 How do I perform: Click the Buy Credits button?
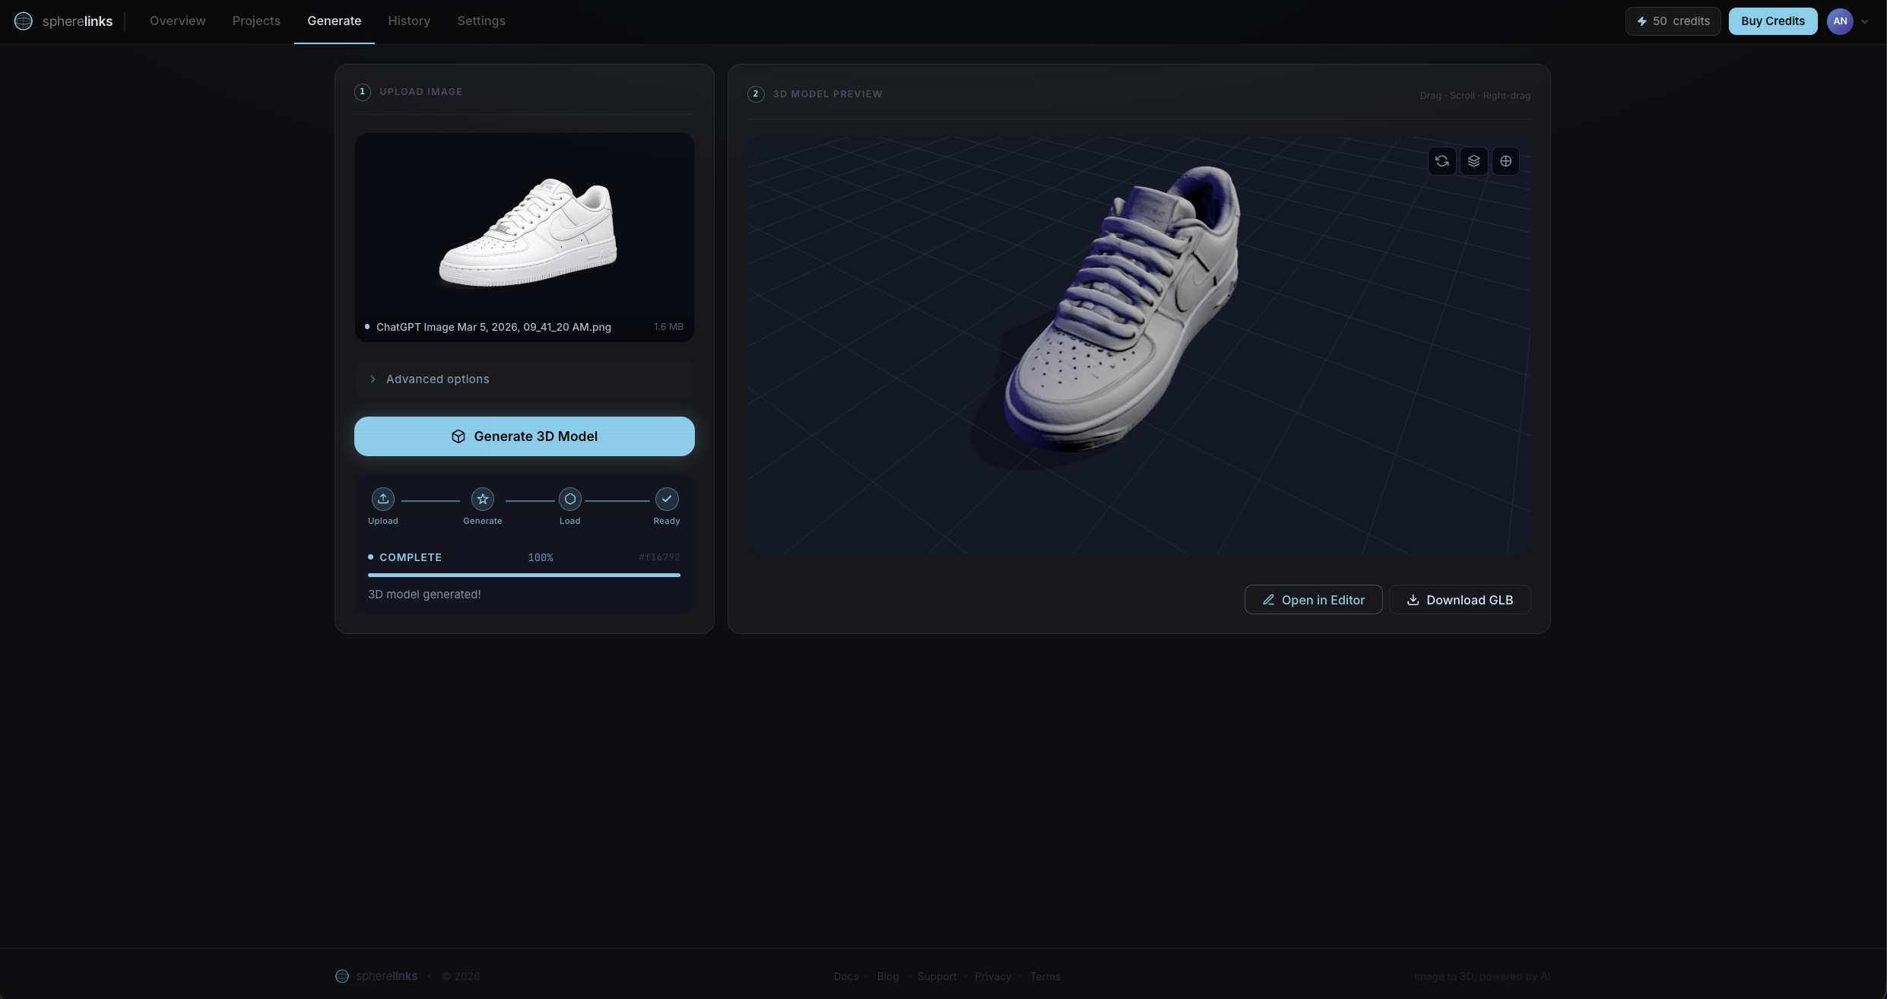coord(1772,21)
